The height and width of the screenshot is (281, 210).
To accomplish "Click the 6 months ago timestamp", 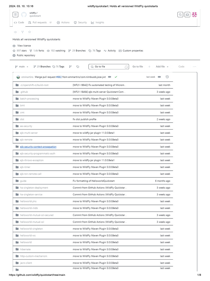I will pyautogui.click(x=163, y=181).
